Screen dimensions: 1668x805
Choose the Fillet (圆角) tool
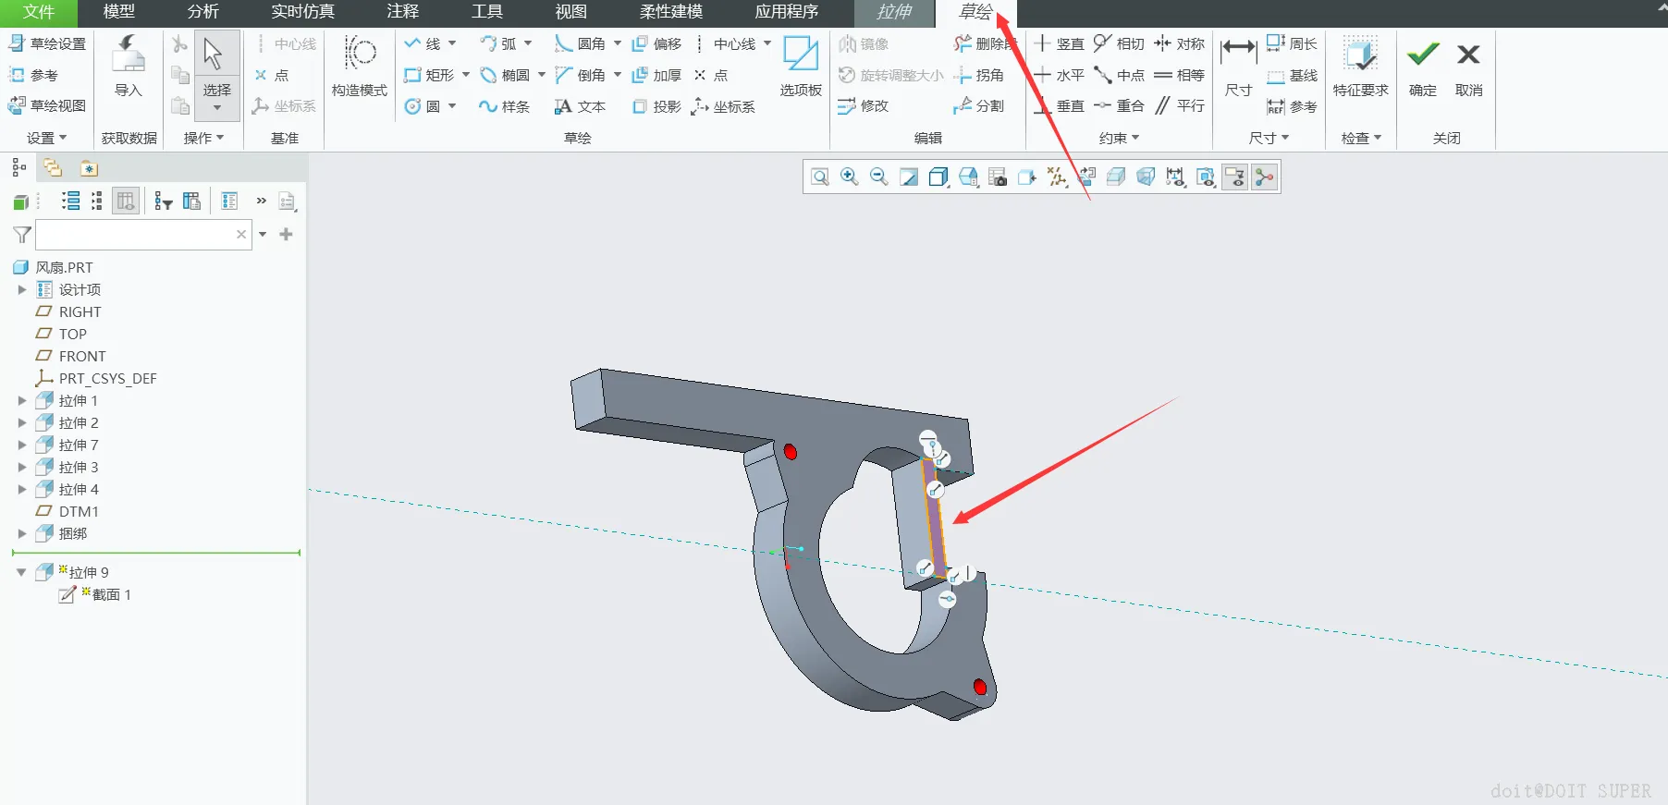(x=581, y=43)
